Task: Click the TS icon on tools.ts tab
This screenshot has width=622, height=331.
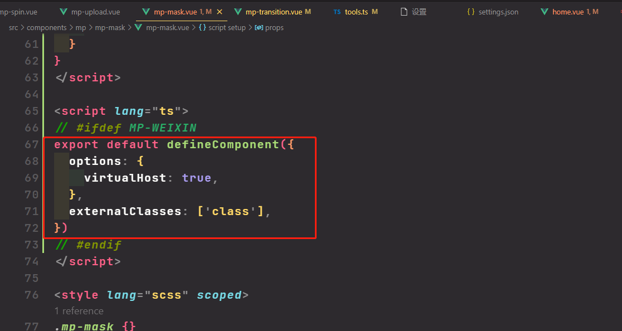Action: tap(337, 12)
